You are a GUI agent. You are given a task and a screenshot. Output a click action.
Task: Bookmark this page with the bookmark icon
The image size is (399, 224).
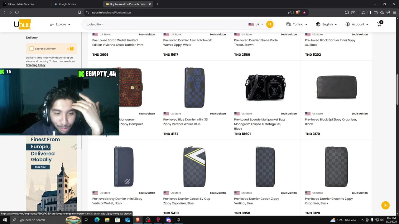point(79,12)
